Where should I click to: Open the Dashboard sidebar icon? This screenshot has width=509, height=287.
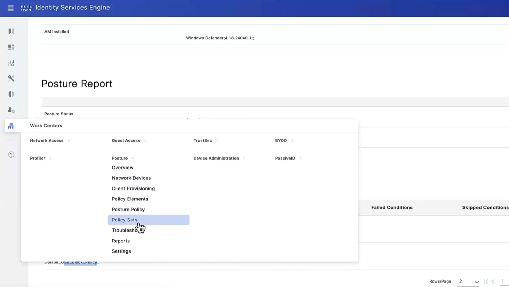pyautogui.click(x=11, y=47)
